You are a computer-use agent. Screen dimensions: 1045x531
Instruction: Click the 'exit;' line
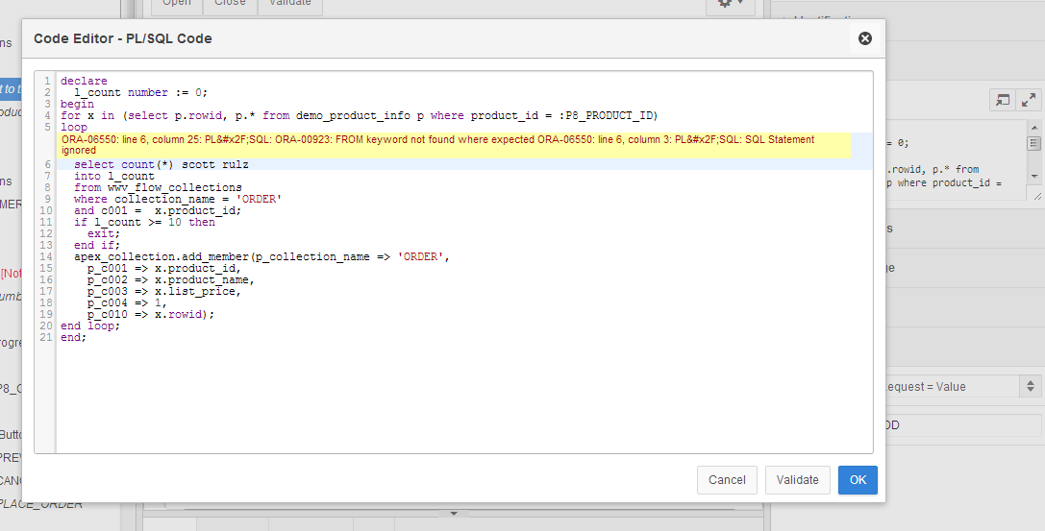tap(104, 233)
